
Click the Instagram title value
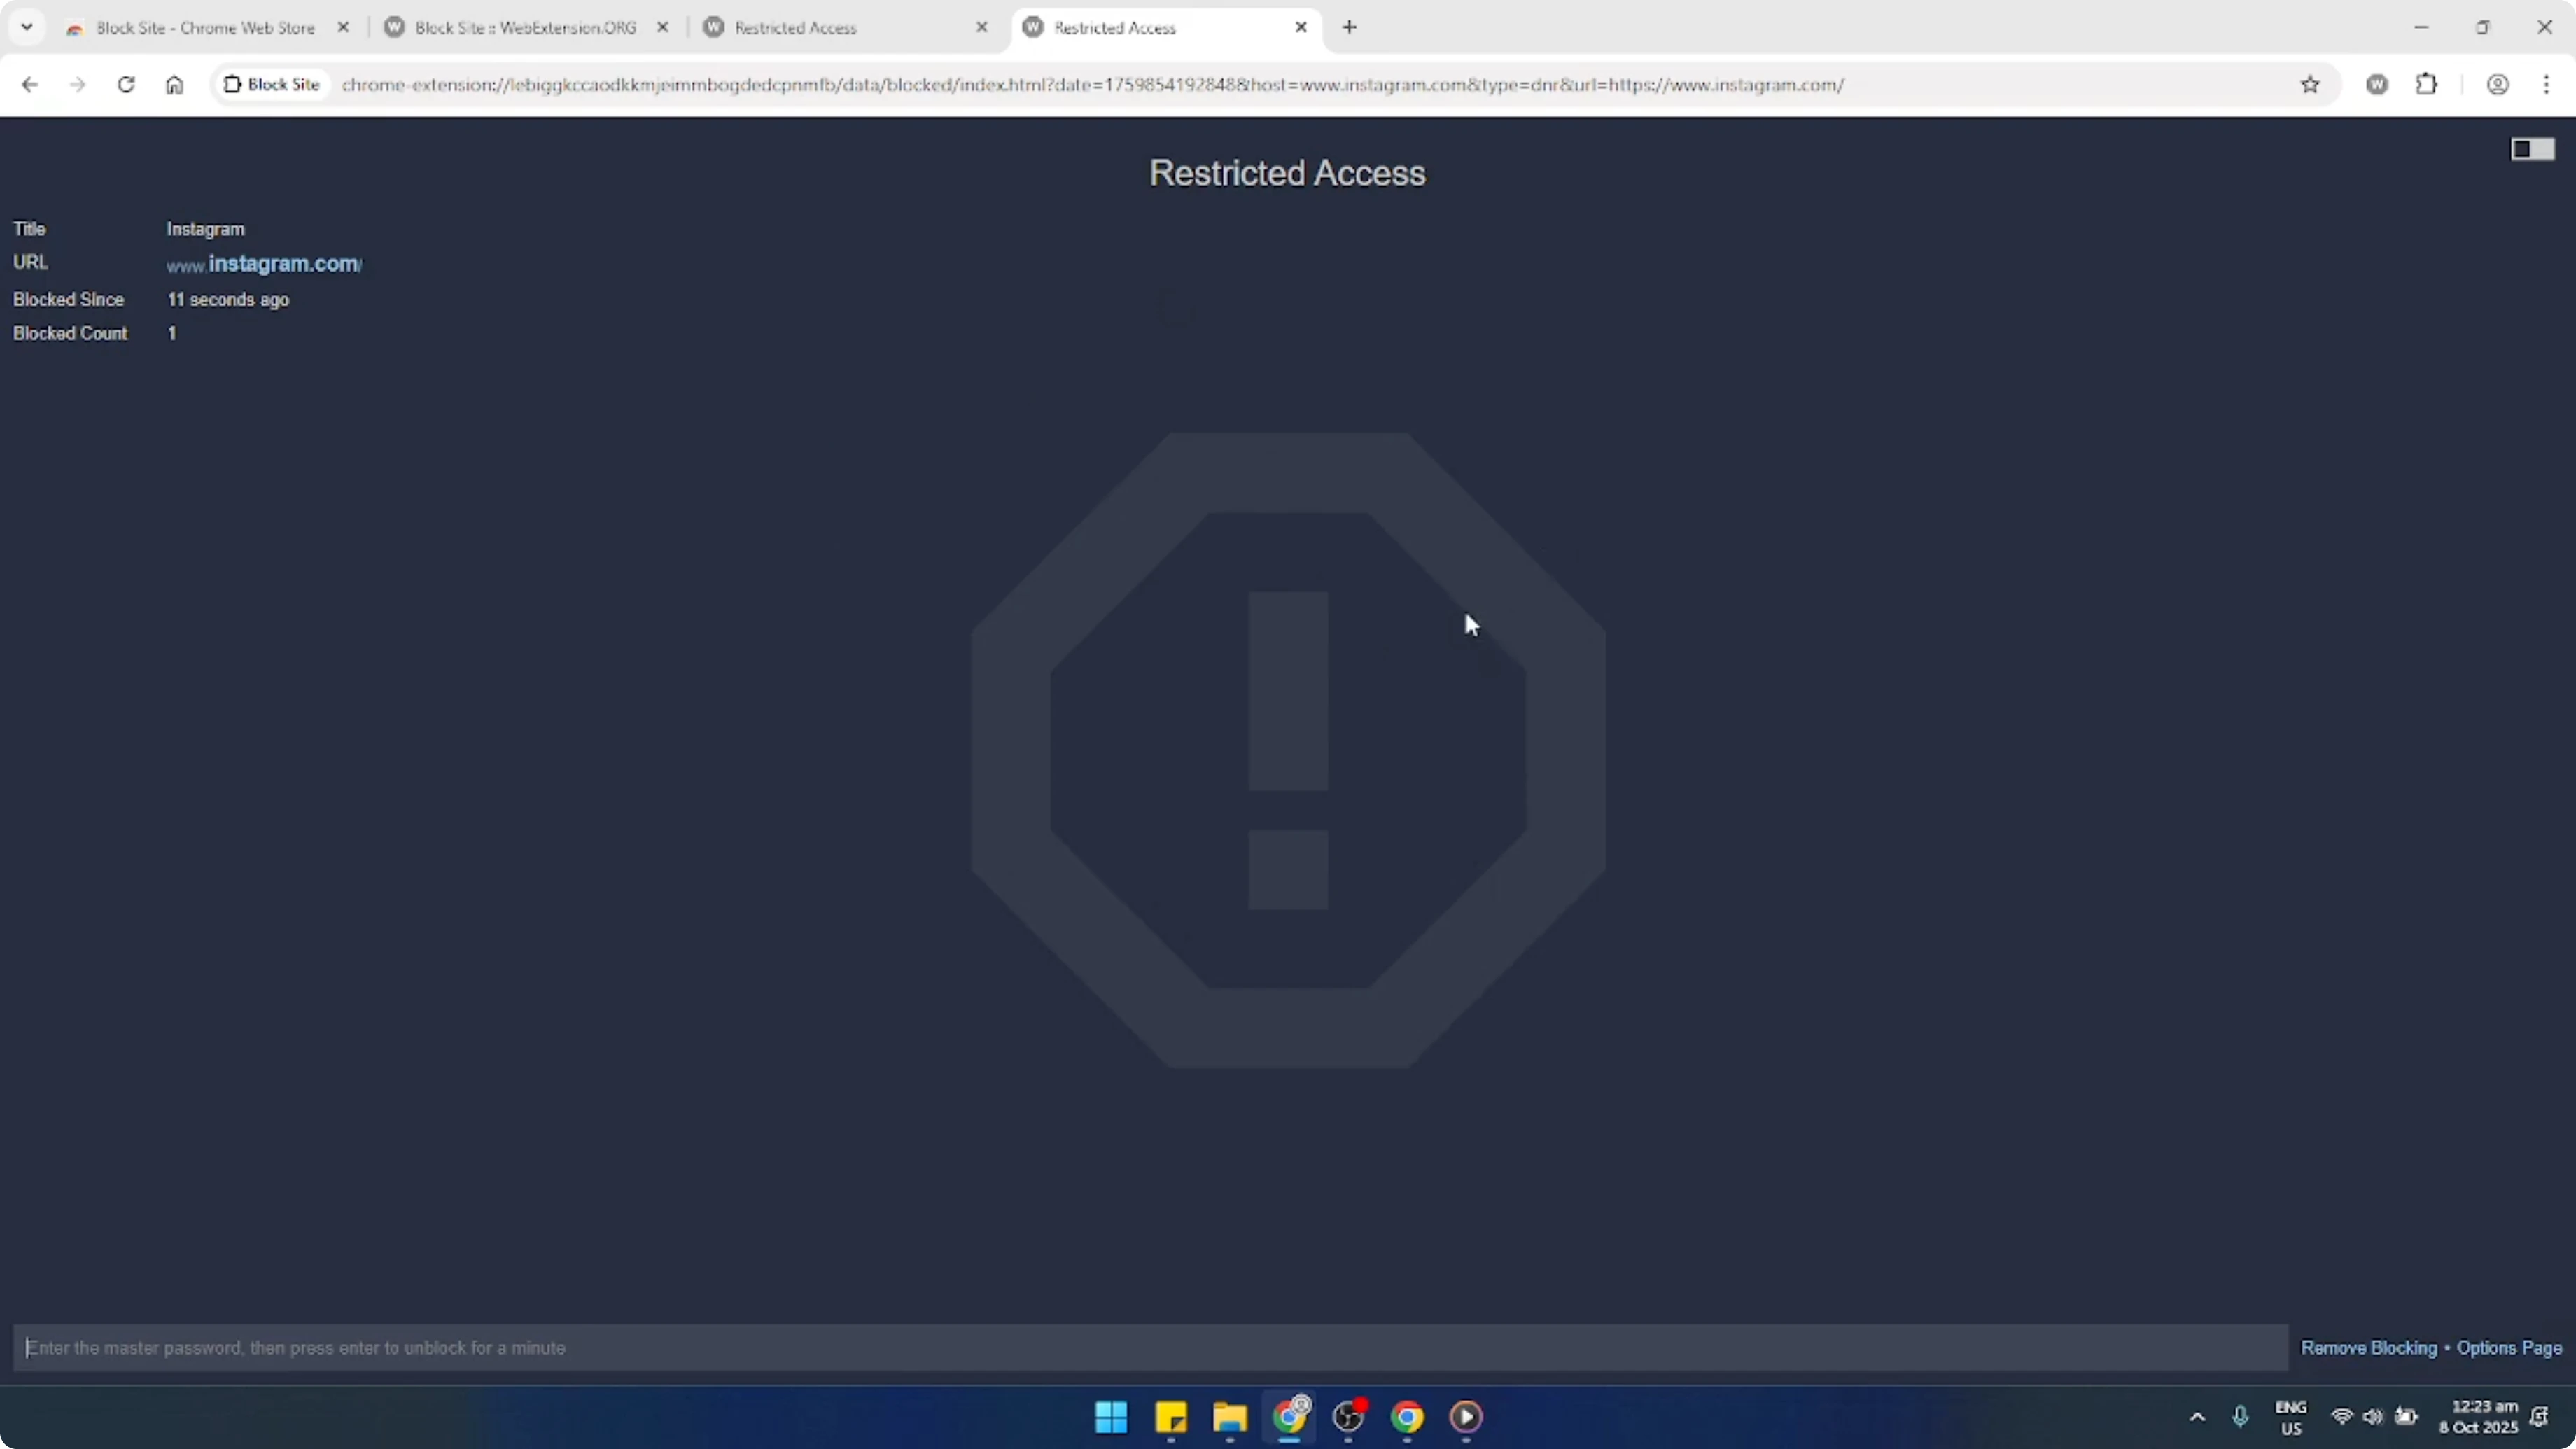coord(205,229)
